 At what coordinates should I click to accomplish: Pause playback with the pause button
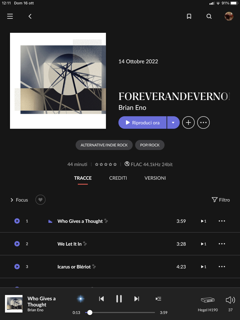click(119, 299)
